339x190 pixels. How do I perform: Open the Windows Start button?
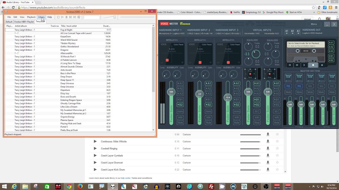click(x=4, y=187)
